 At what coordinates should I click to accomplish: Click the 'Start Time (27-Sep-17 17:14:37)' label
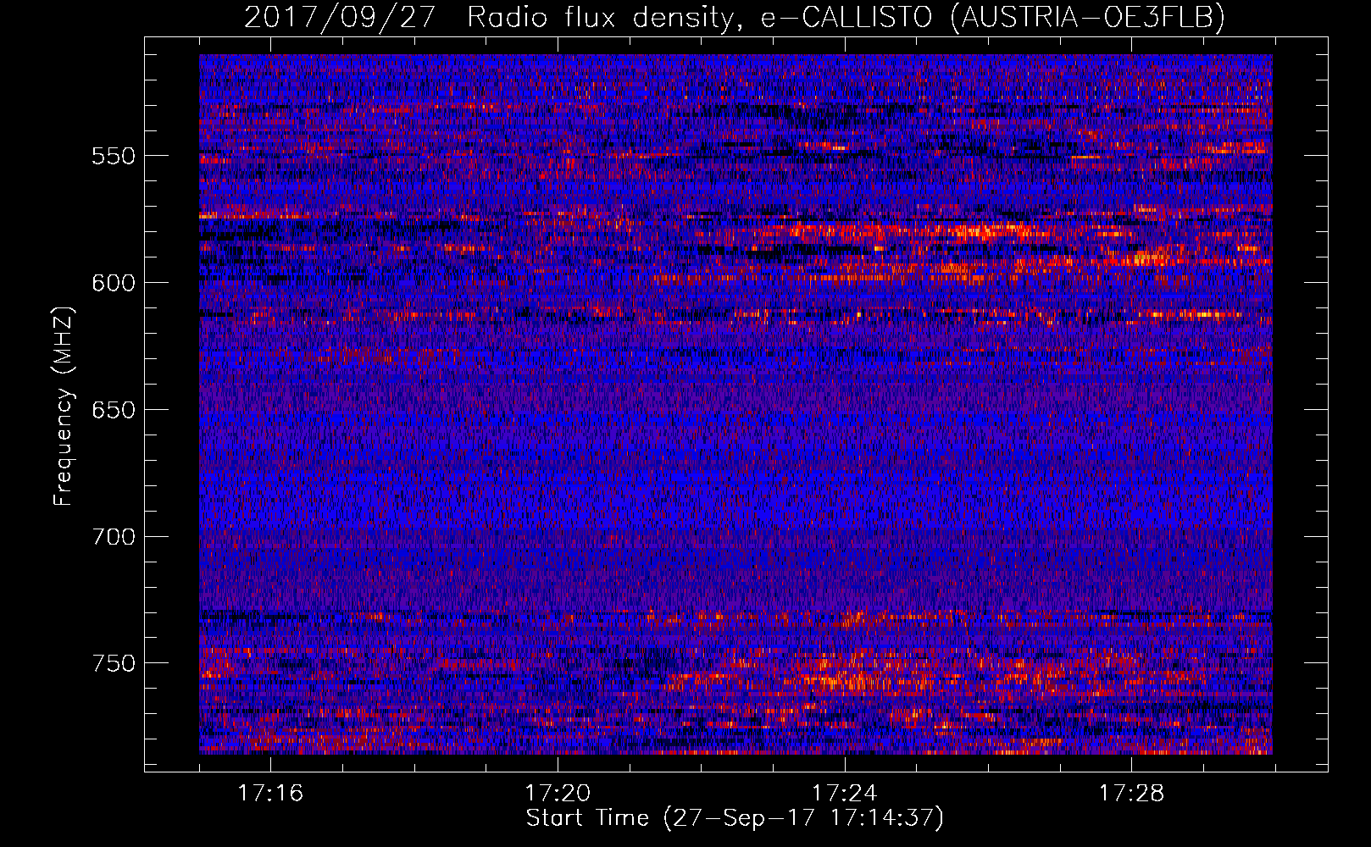pyautogui.click(x=735, y=818)
